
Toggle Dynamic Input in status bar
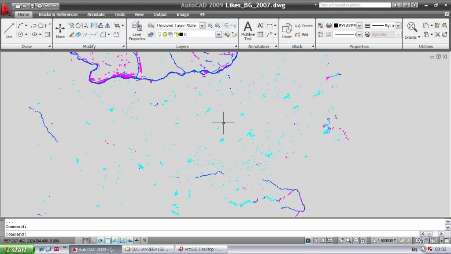130,240
